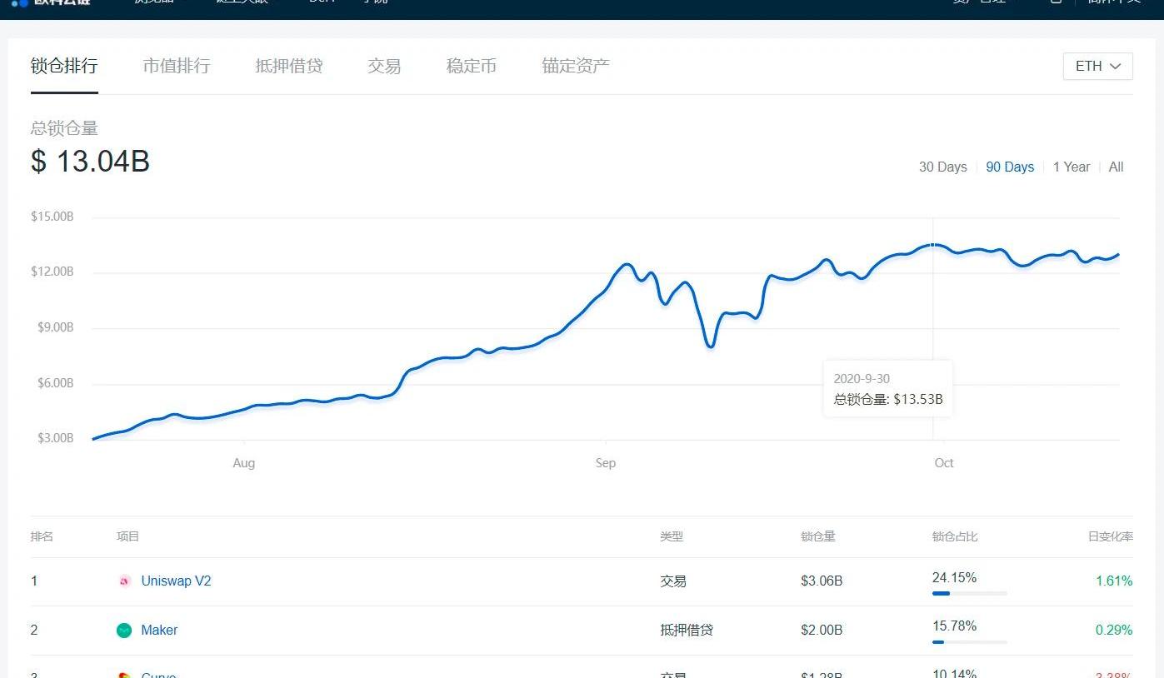Open the 抵押借贷 tab
1164x678 pixels.
click(288, 66)
